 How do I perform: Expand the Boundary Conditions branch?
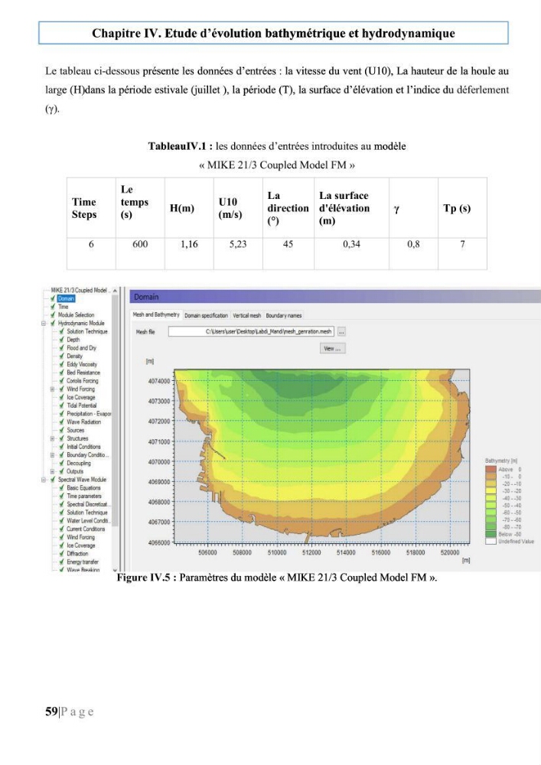pos(52,455)
